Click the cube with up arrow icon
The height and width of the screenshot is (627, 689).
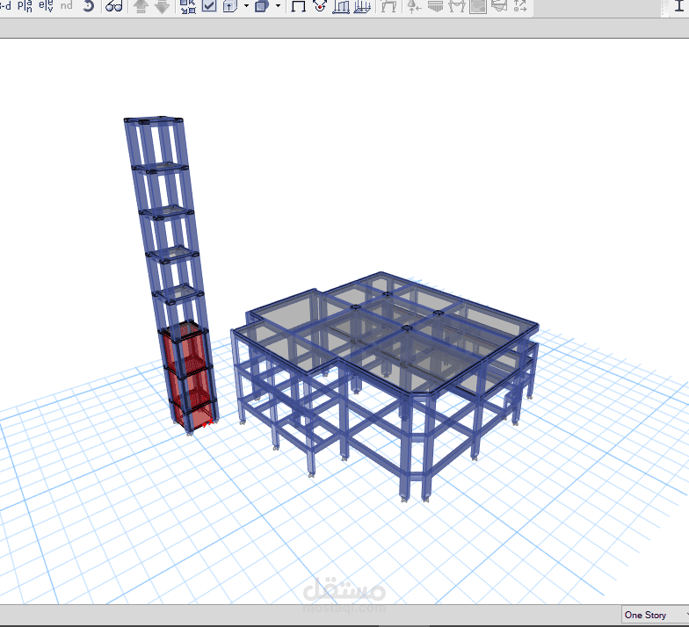[230, 5]
